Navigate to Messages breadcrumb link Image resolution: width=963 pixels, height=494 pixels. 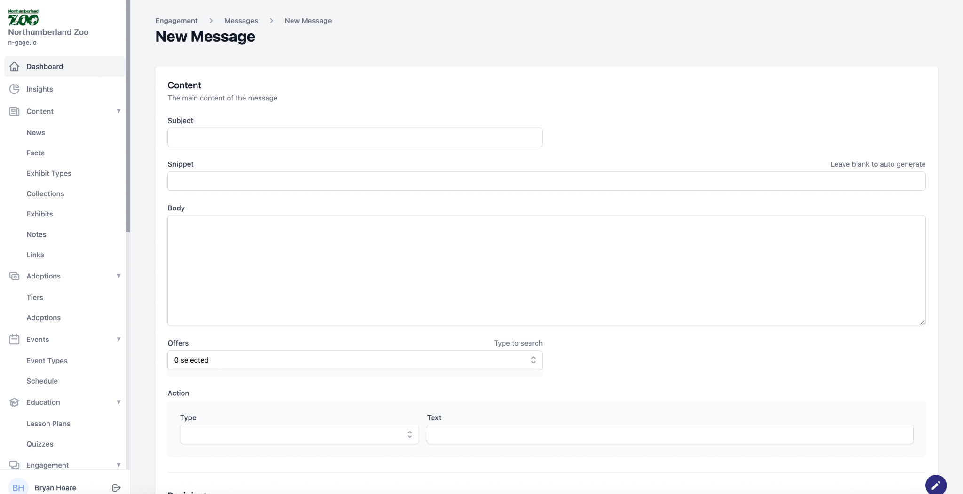241,21
